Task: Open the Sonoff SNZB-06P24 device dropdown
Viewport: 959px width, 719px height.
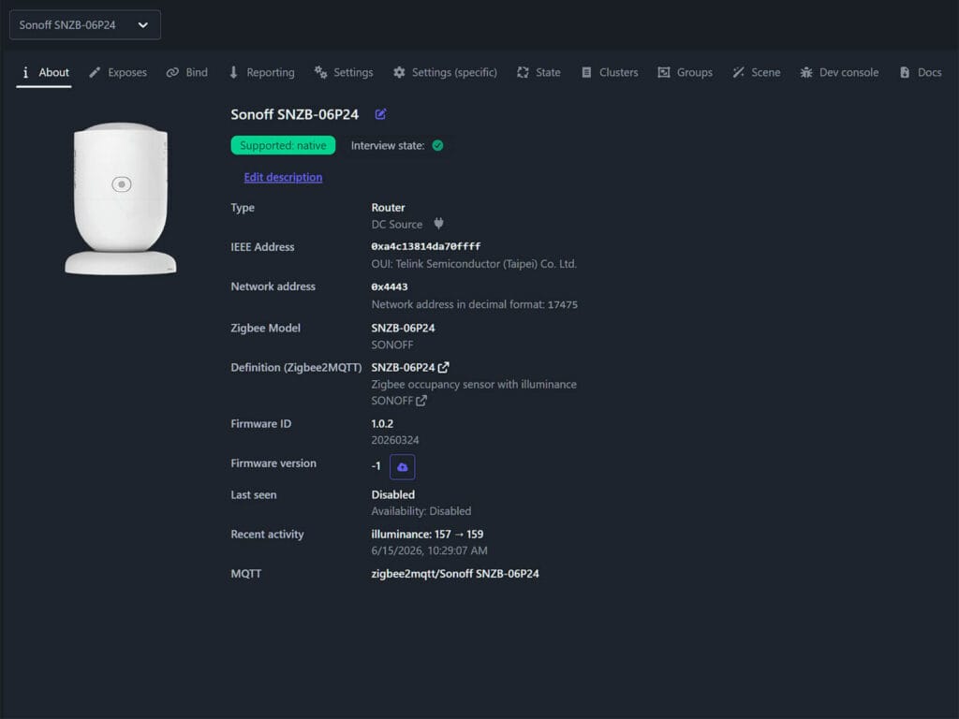Action: [x=85, y=25]
